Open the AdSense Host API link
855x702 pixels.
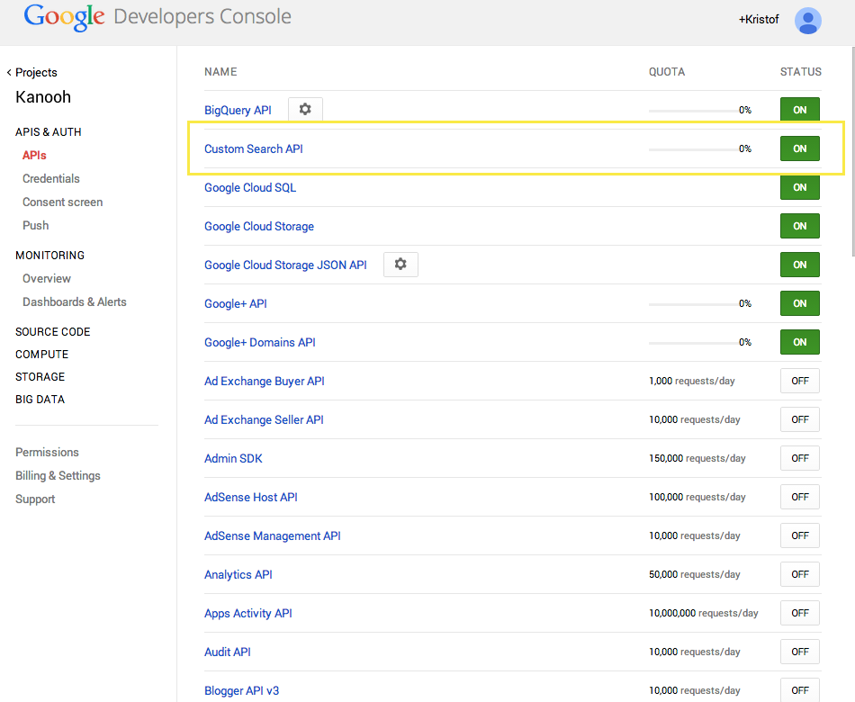point(251,498)
